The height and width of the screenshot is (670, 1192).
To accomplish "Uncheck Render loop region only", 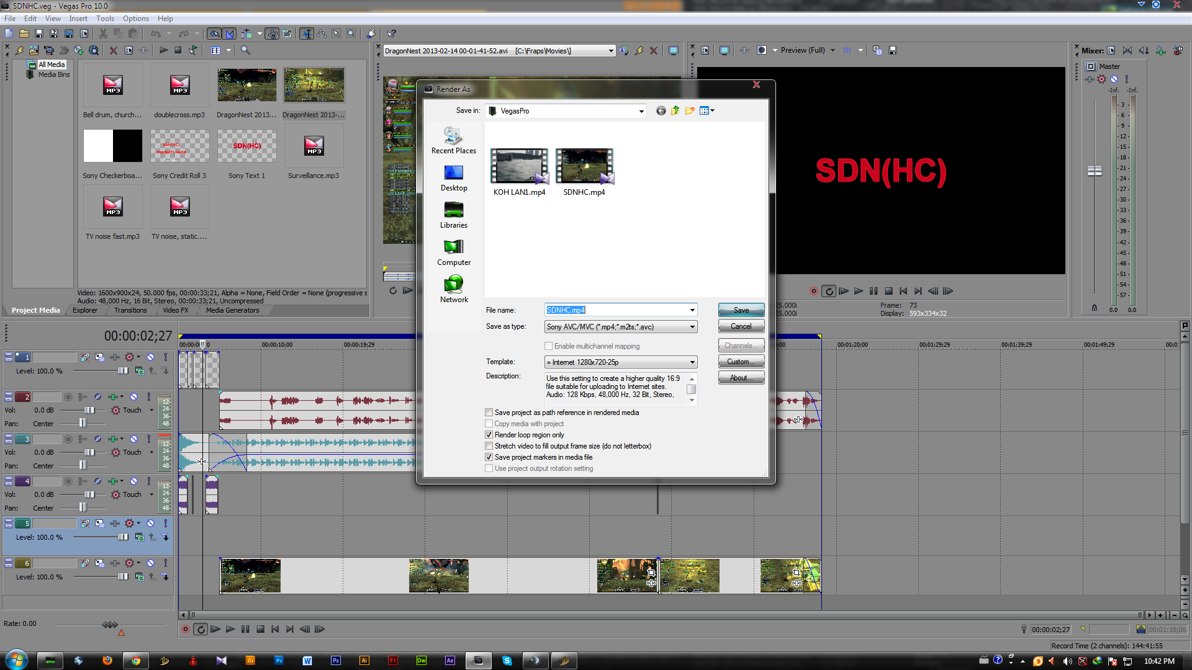I will (x=489, y=435).
